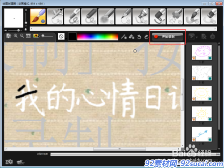
Task: Play the selected gallery animation
Action: pyautogui.click(x=192, y=37)
